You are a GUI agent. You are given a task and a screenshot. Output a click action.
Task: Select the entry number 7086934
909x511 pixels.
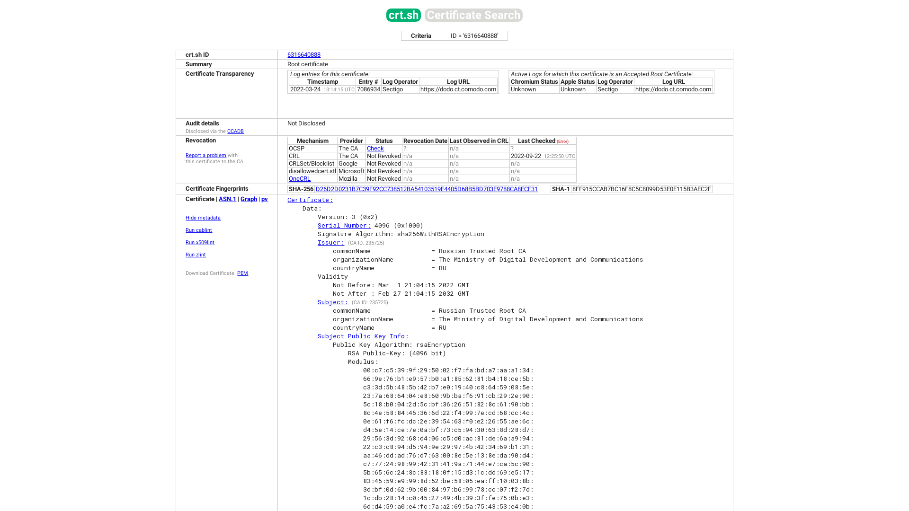coord(369,89)
